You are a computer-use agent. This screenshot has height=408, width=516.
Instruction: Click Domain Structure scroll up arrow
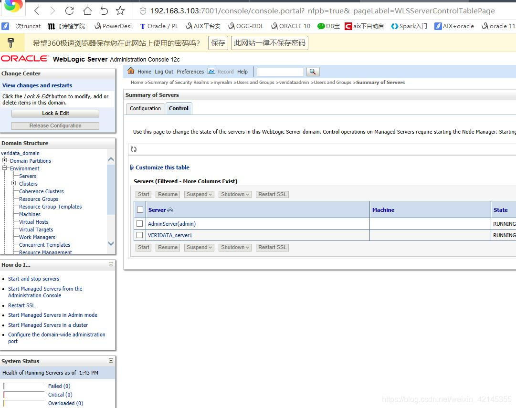click(x=111, y=159)
